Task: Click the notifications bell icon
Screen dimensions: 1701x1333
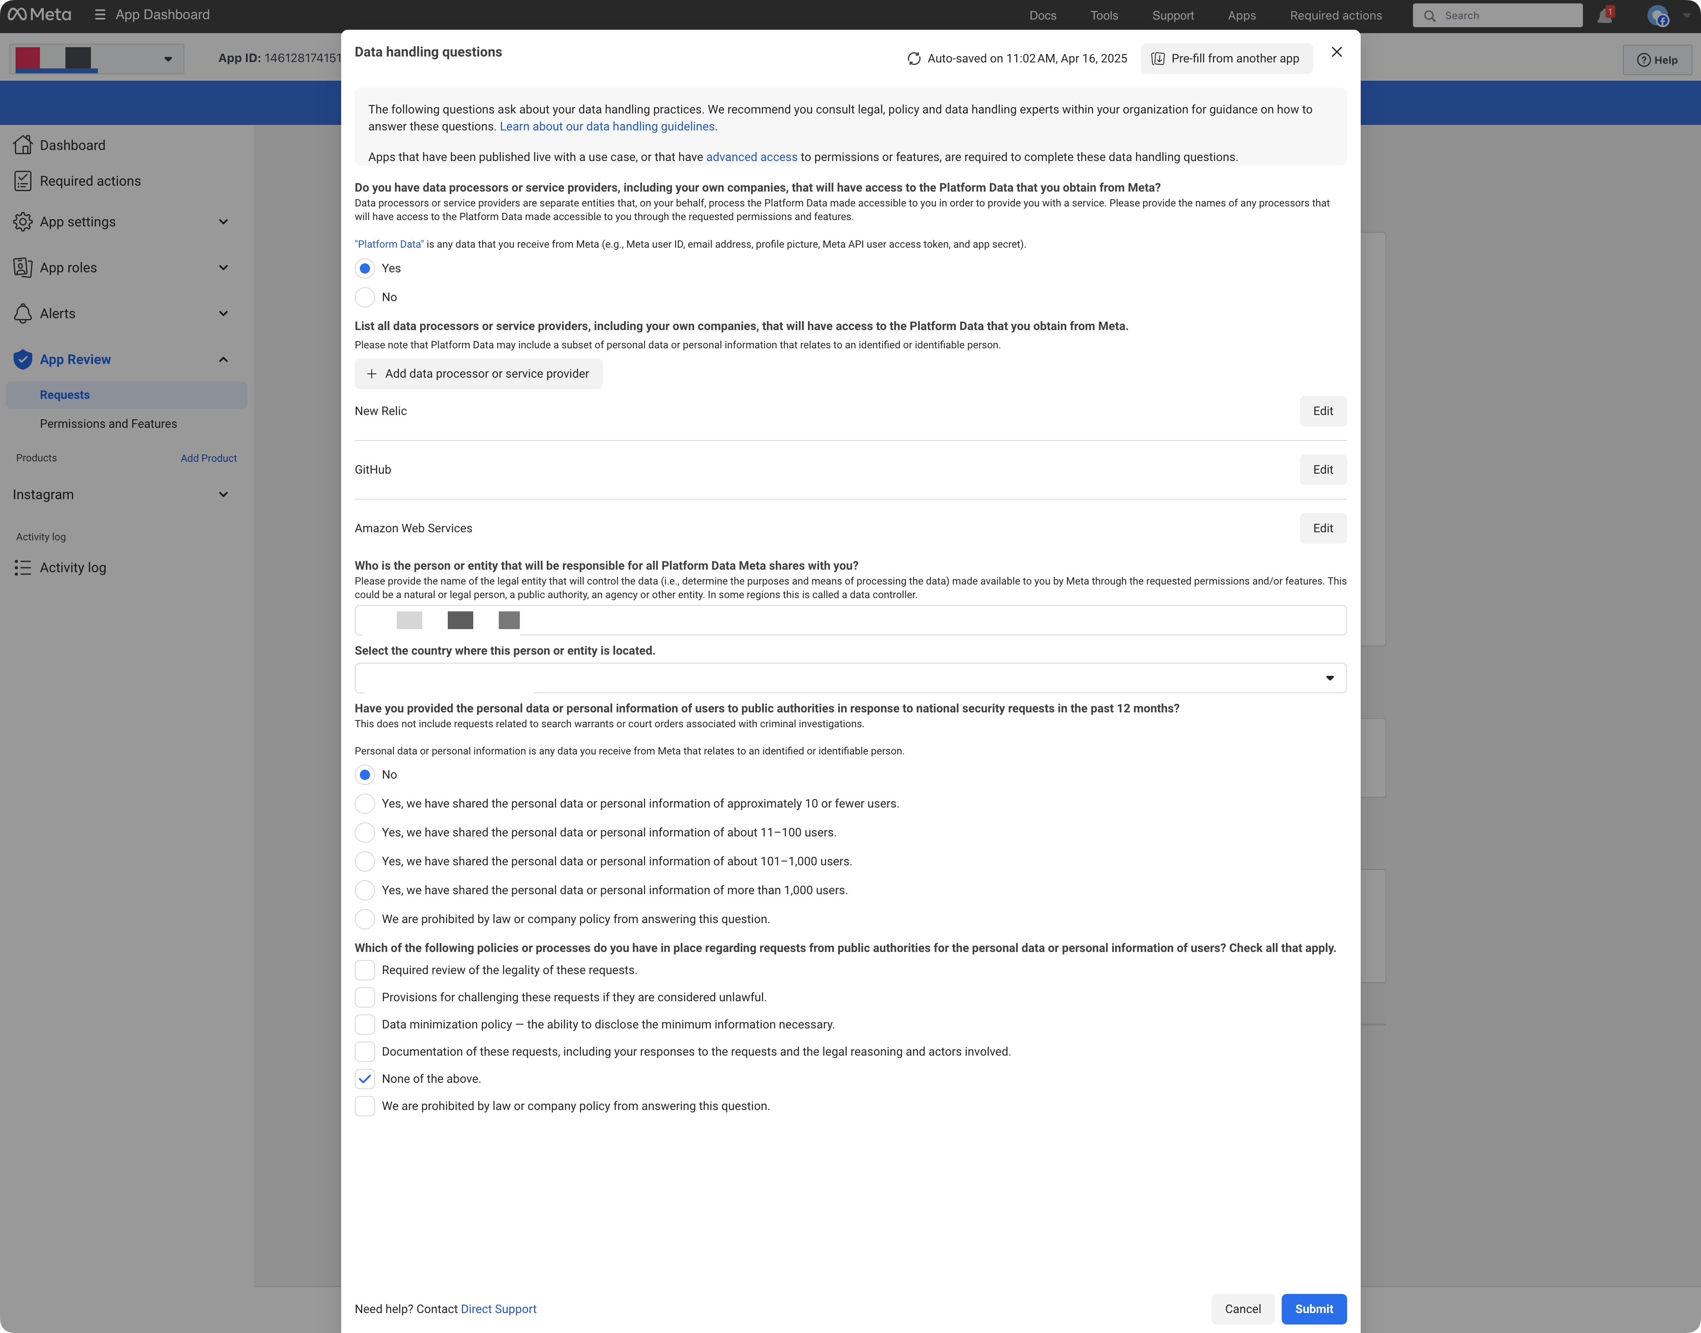Action: pyautogui.click(x=1604, y=16)
